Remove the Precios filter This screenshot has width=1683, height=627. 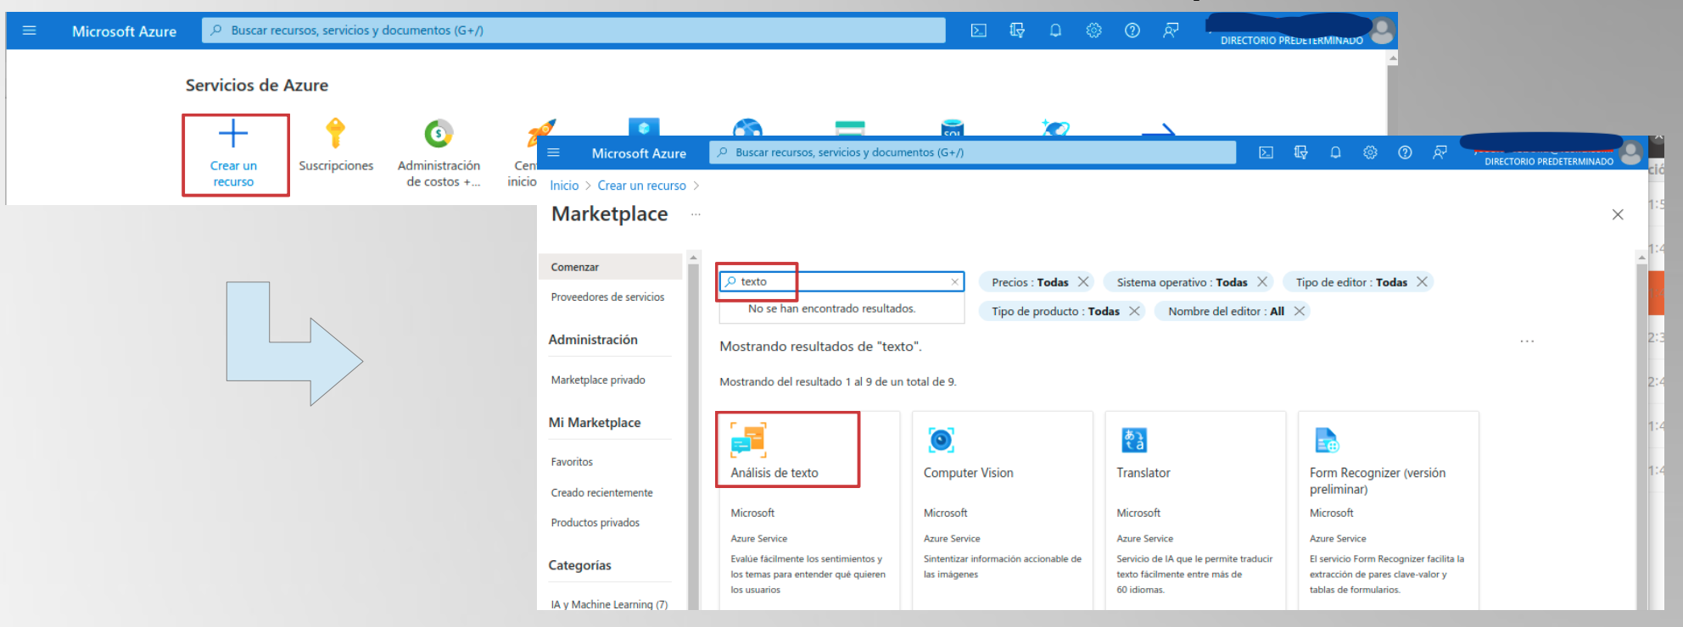tap(1083, 282)
